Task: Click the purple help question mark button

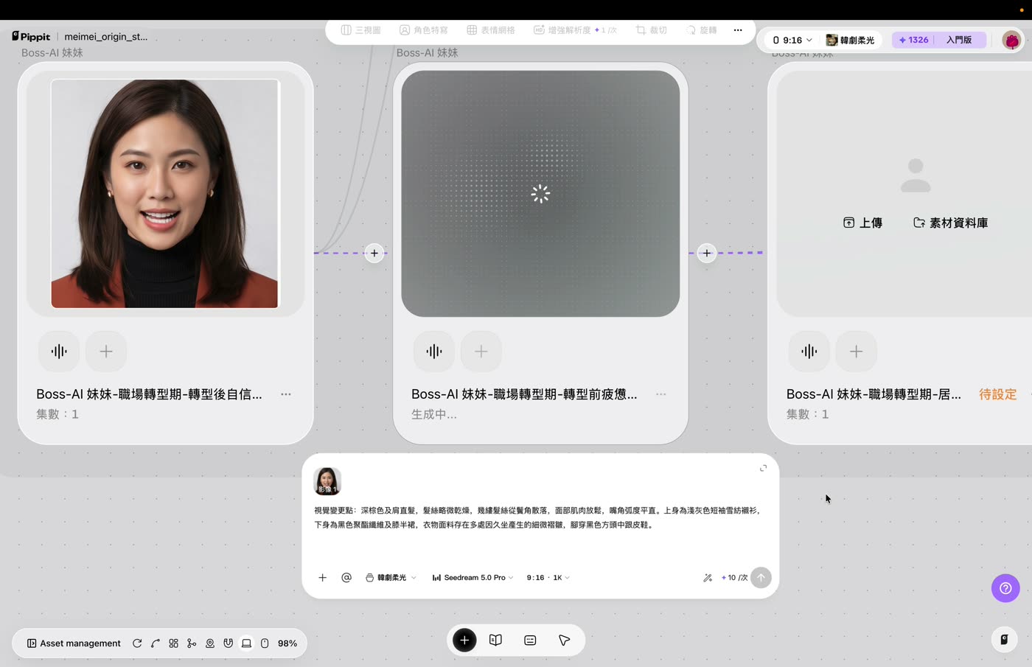Action: [x=1005, y=588]
